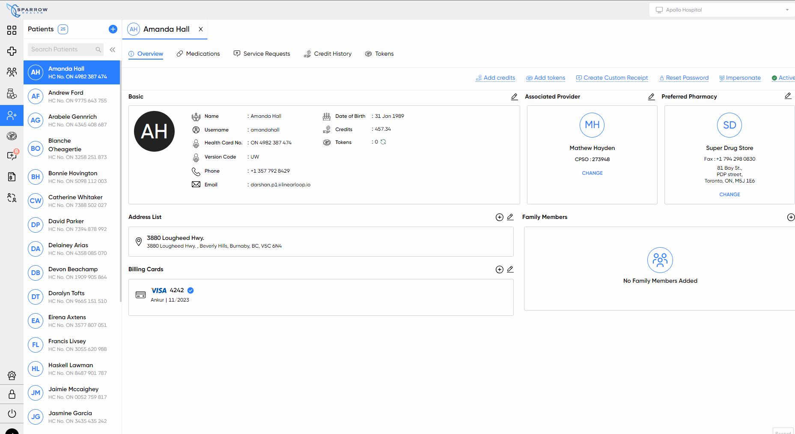Viewport: 795px width, 434px height.
Task: Open the billing invoice icon in sidebar
Action: click(12, 177)
